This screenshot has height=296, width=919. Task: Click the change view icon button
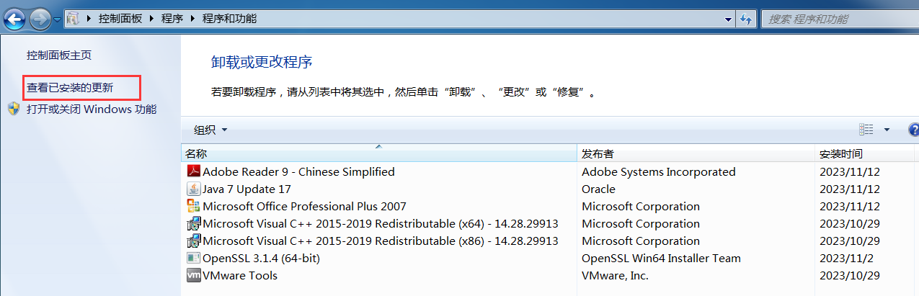tap(866, 130)
